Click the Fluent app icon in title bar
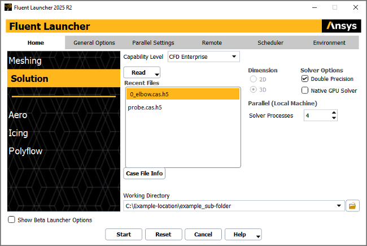 point(8,7)
